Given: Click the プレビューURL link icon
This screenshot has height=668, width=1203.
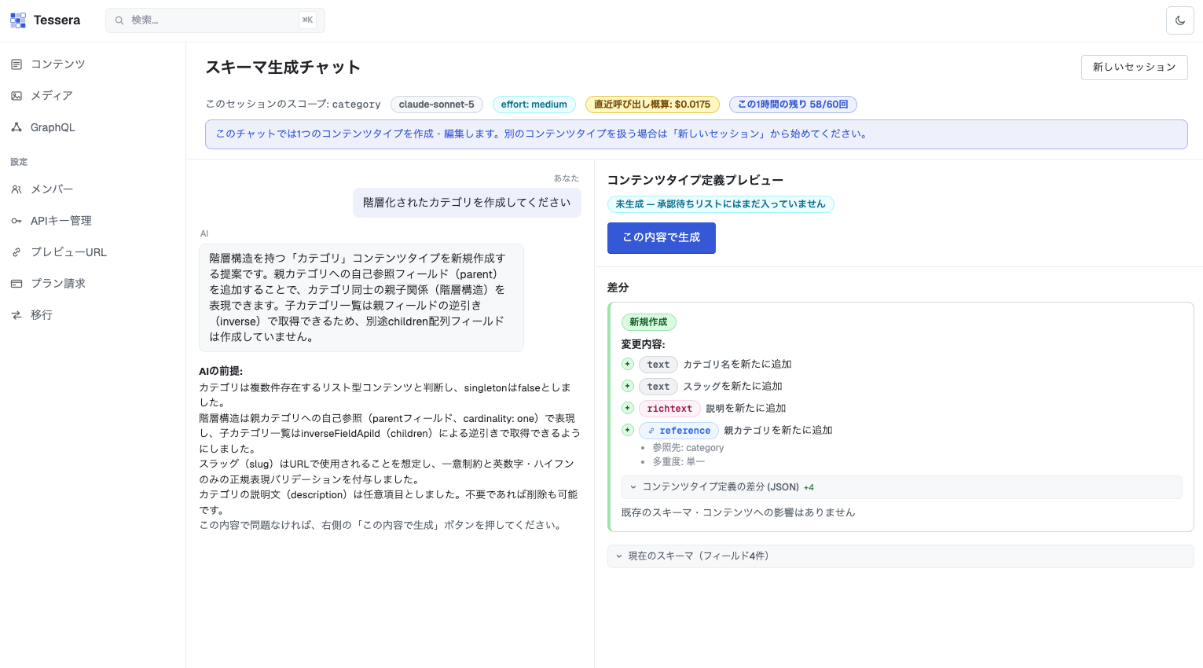Looking at the screenshot, I should click(17, 252).
